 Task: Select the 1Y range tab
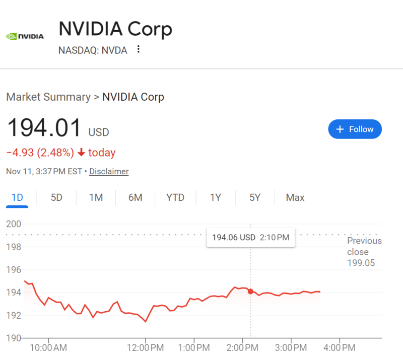pyautogui.click(x=216, y=197)
